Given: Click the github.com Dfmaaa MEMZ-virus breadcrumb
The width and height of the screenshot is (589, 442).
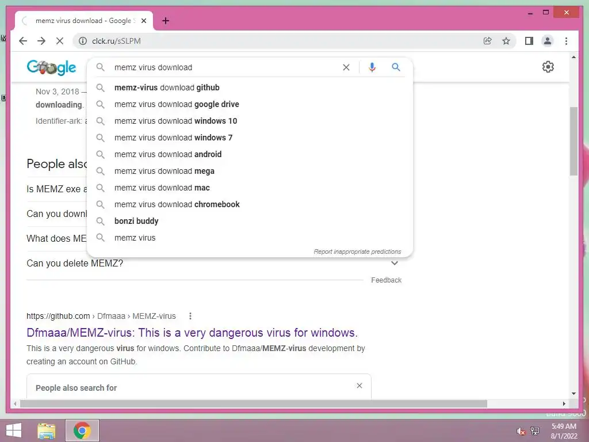Looking at the screenshot, I should [101, 316].
